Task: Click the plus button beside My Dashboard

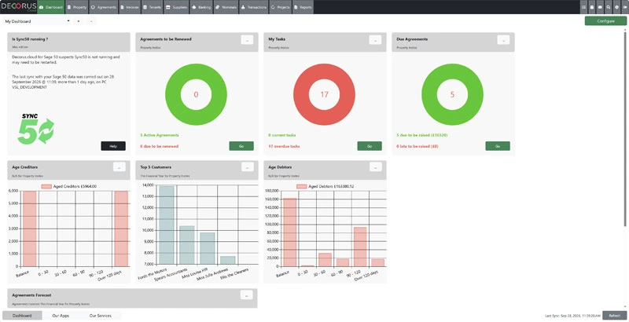Action: (x=79, y=21)
